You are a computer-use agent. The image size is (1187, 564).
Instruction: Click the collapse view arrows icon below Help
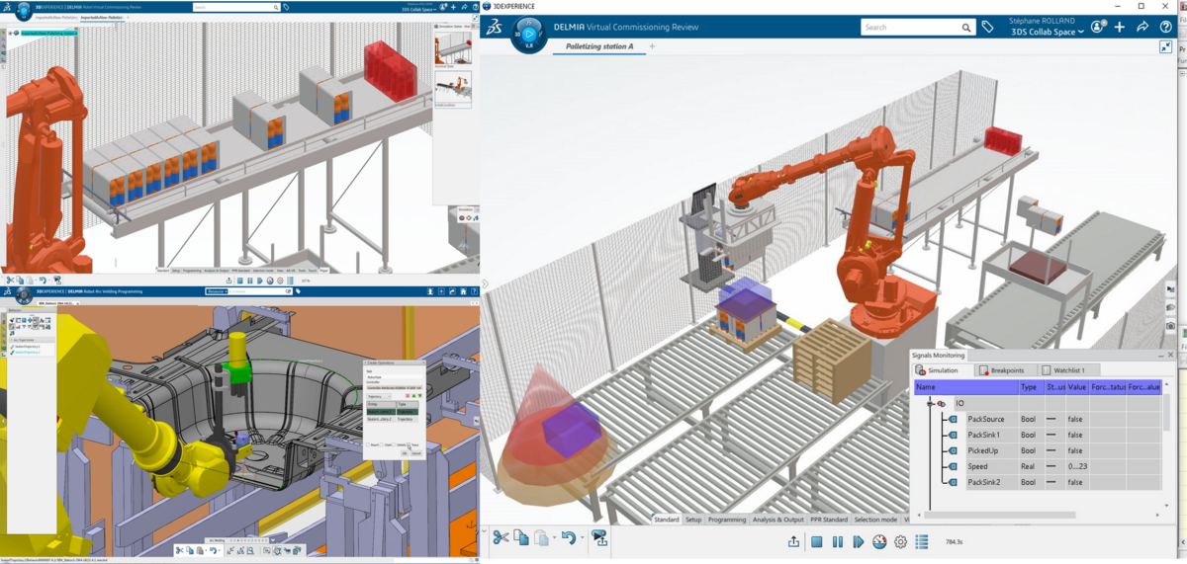click(1165, 47)
